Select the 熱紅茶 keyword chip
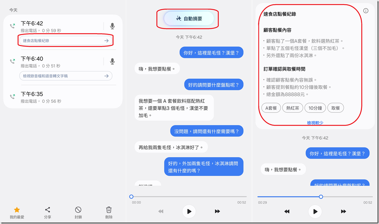Viewport: 379px width, 224px height. click(293, 108)
